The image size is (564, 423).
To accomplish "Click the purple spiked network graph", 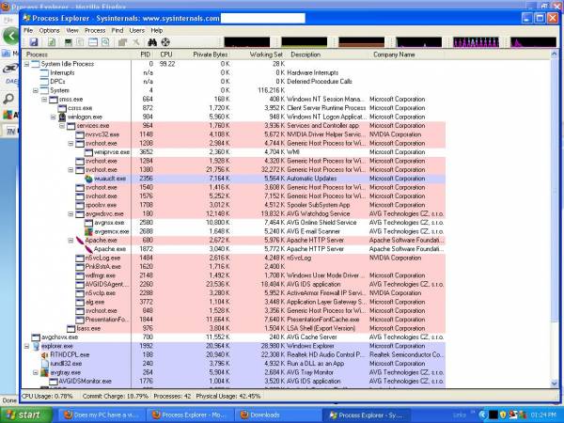I will pyautogui.click(x=476, y=42).
